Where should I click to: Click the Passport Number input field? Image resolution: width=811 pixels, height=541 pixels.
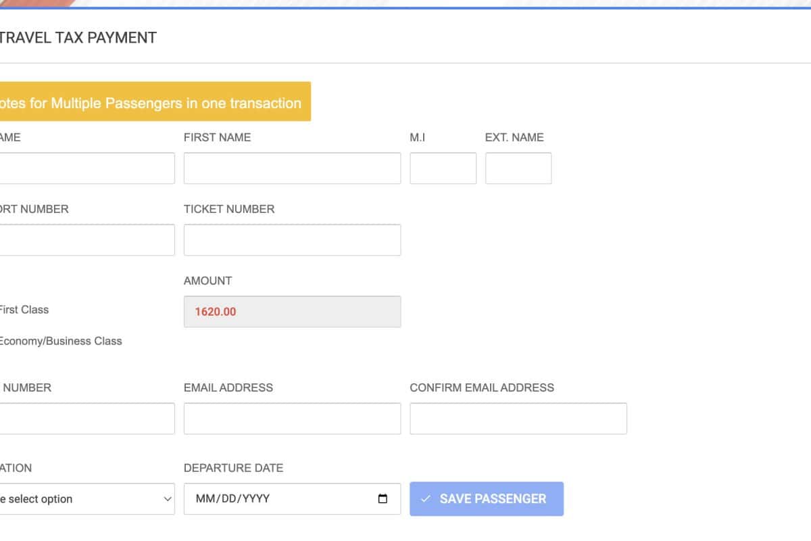tap(87, 240)
